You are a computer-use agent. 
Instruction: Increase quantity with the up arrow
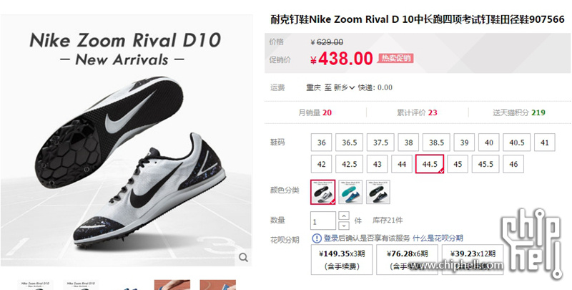(344, 216)
